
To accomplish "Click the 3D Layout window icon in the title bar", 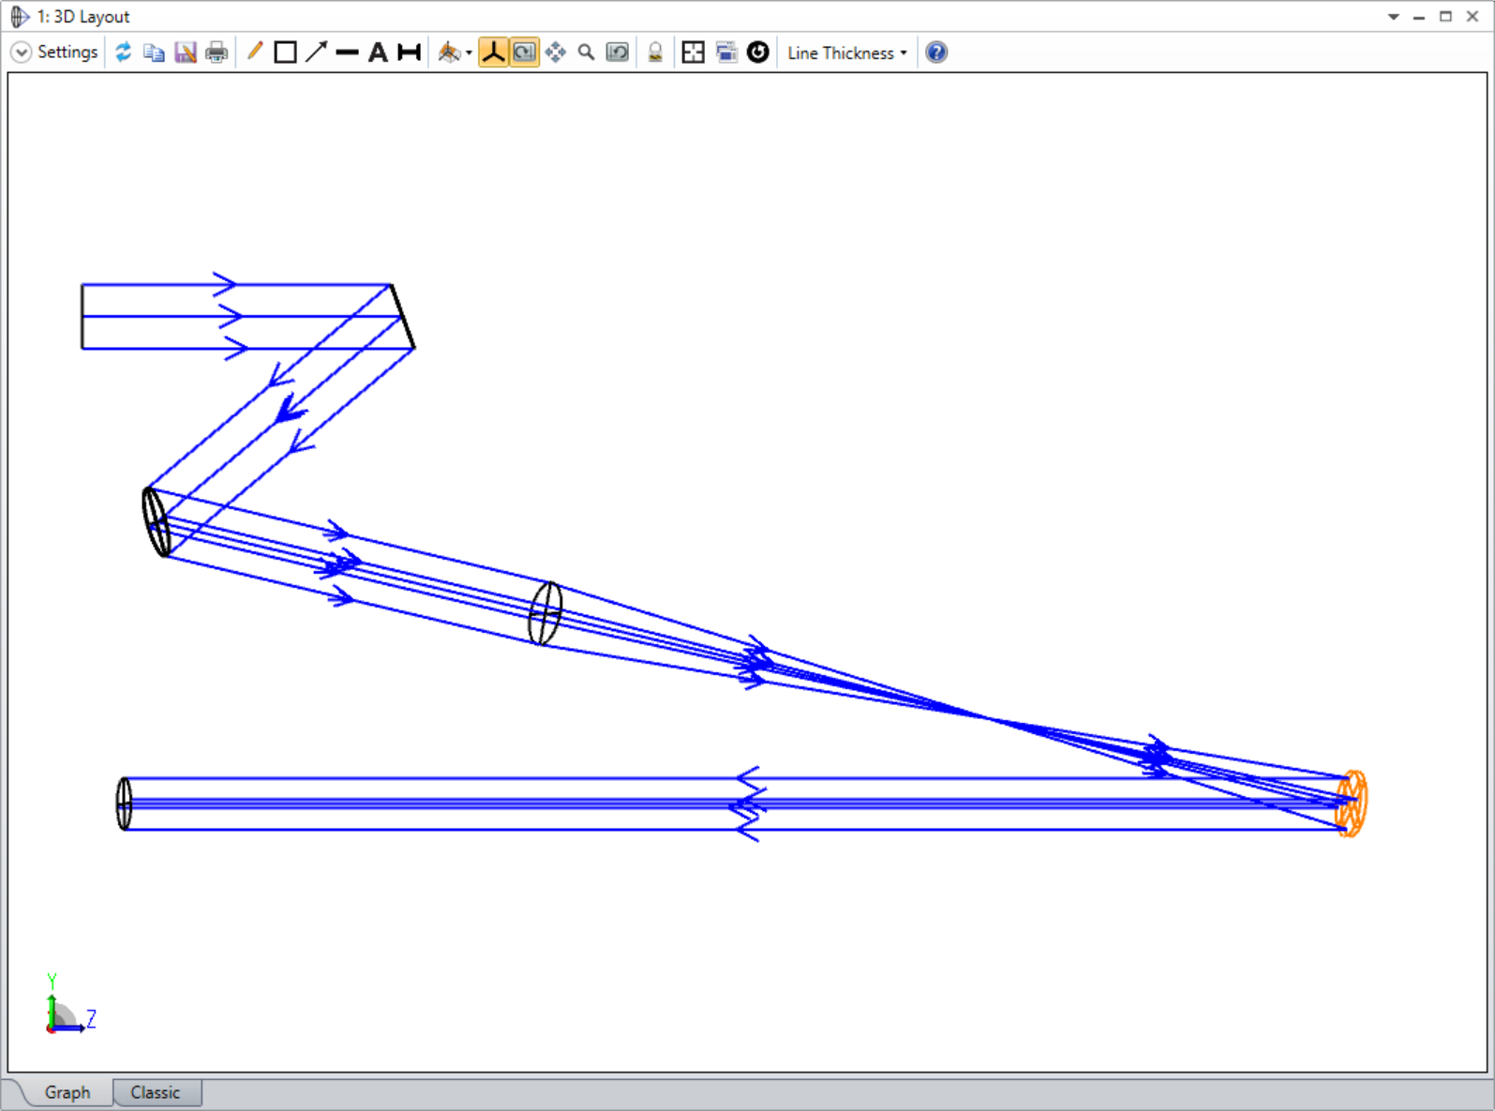I will pos(20,17).
